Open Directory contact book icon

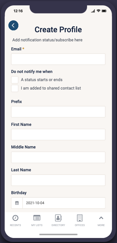pos(58,218)
